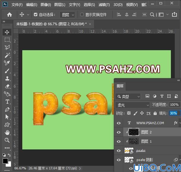This screenshot has width=181, height=172.
Task: Toggle the Auto-Select (自动选择) checkbox
Action: click(x=36, y=15)
